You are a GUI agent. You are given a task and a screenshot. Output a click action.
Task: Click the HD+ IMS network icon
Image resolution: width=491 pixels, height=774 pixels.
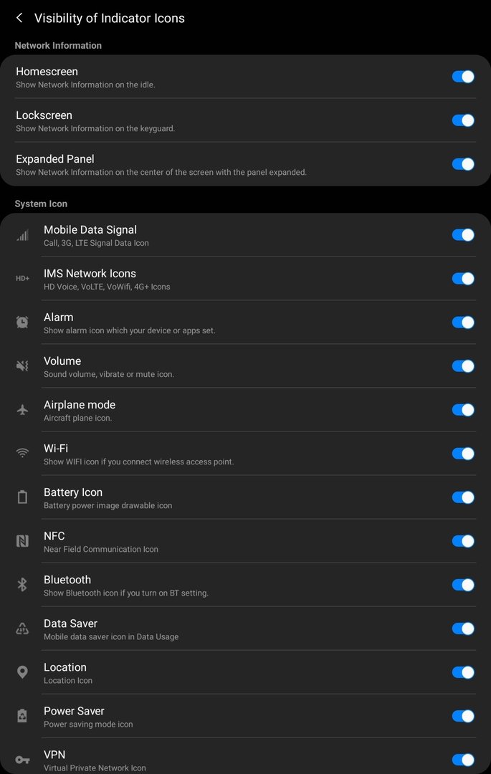coord(22,278)
